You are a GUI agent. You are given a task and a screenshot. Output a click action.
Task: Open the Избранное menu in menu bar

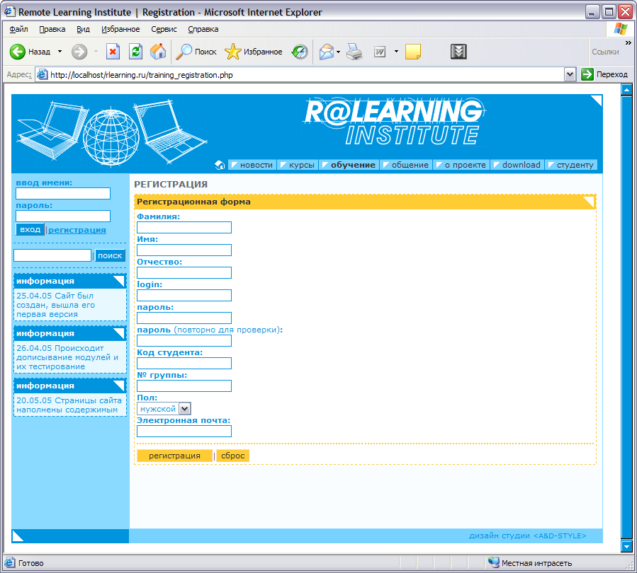coord(120,29)
